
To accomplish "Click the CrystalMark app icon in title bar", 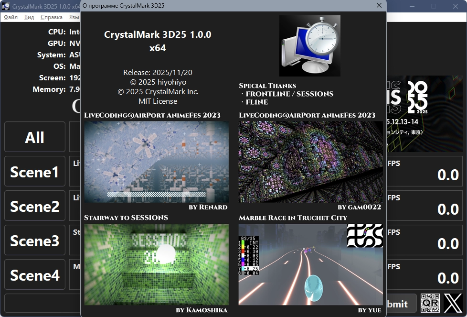I will 6,6.
